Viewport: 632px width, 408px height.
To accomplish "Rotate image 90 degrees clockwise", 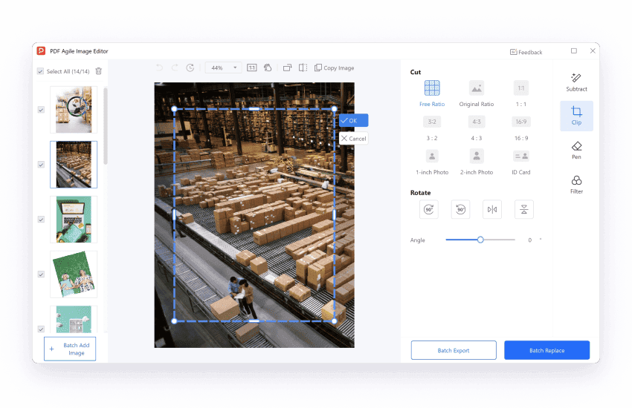I will (429, 210).
